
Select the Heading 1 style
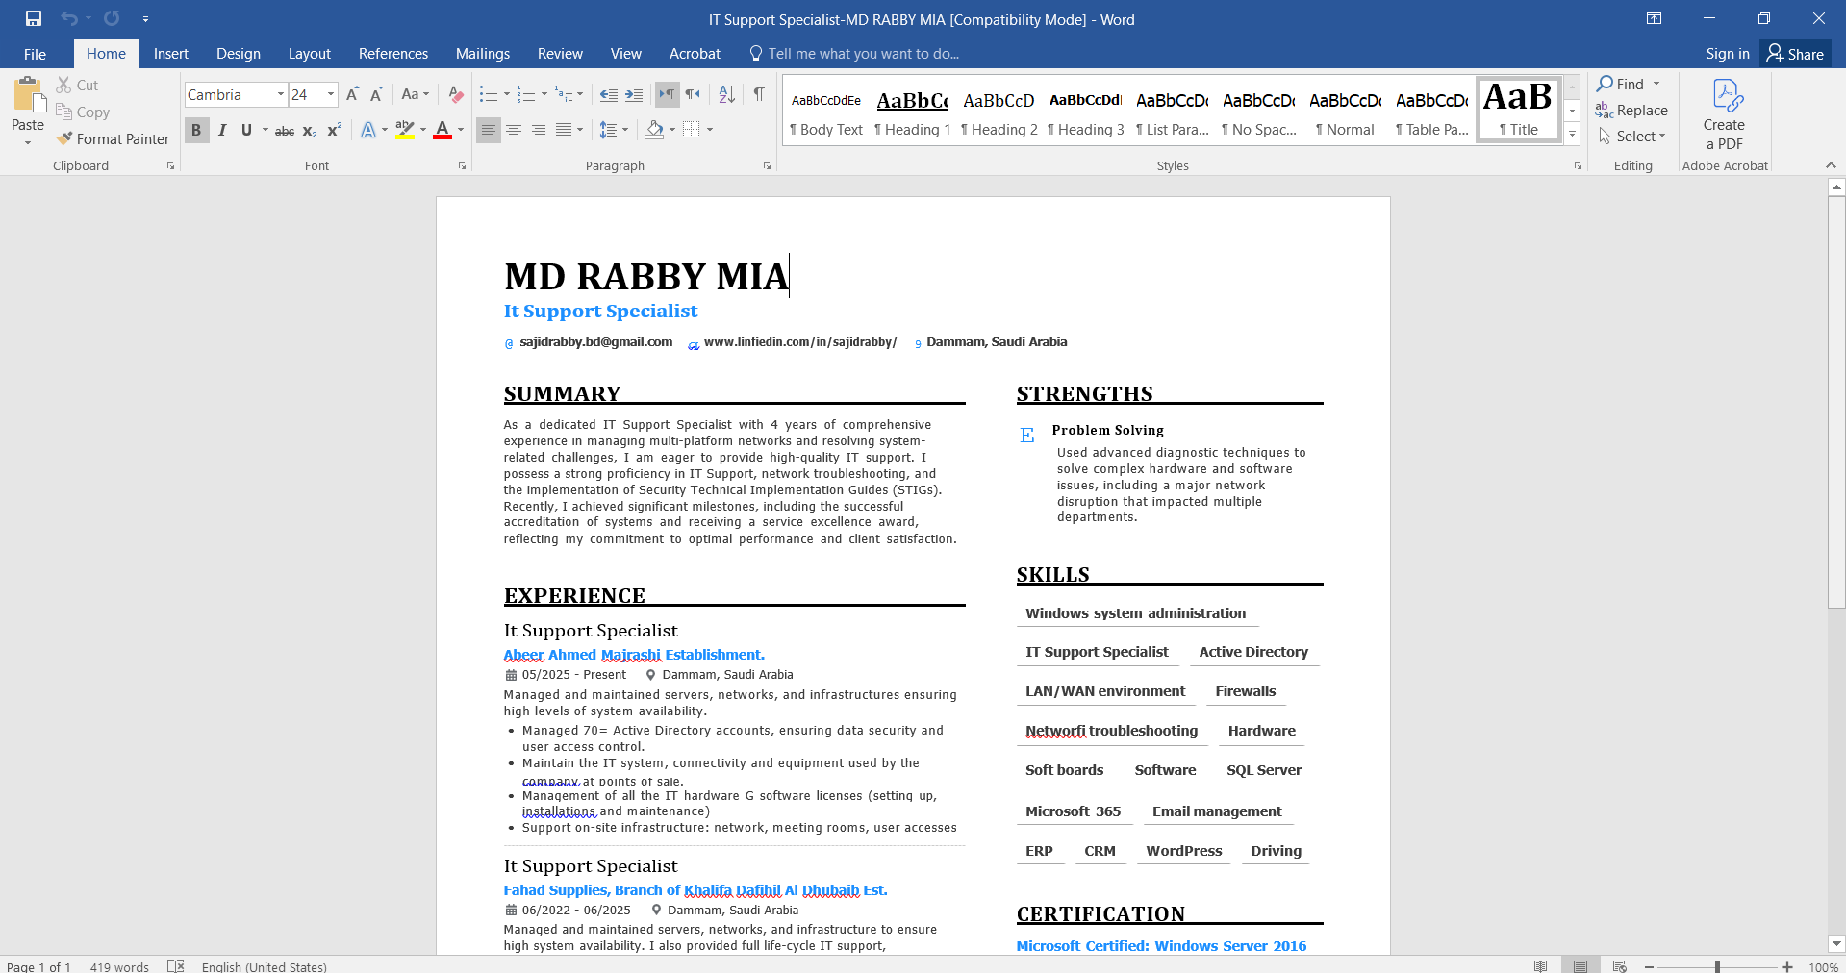click(912, 112)
